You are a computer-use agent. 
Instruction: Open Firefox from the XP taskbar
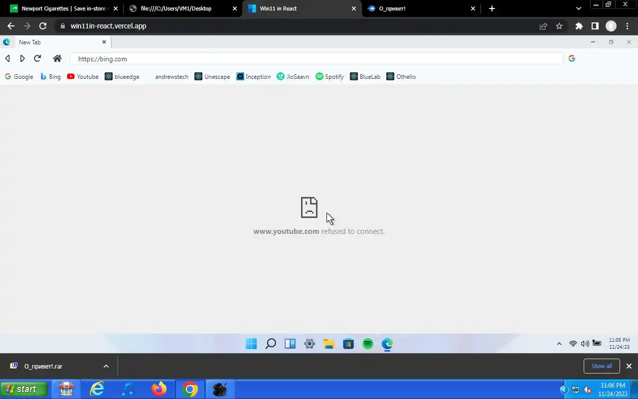pyautogui.click(x=159, y=389)
